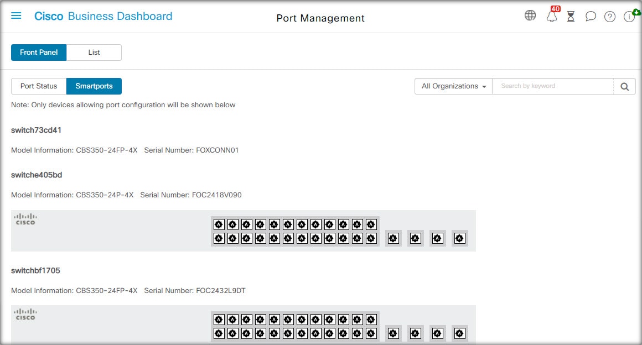
Task: Select first uplink SFP port on switche405bd
Action: coord(393,238)
